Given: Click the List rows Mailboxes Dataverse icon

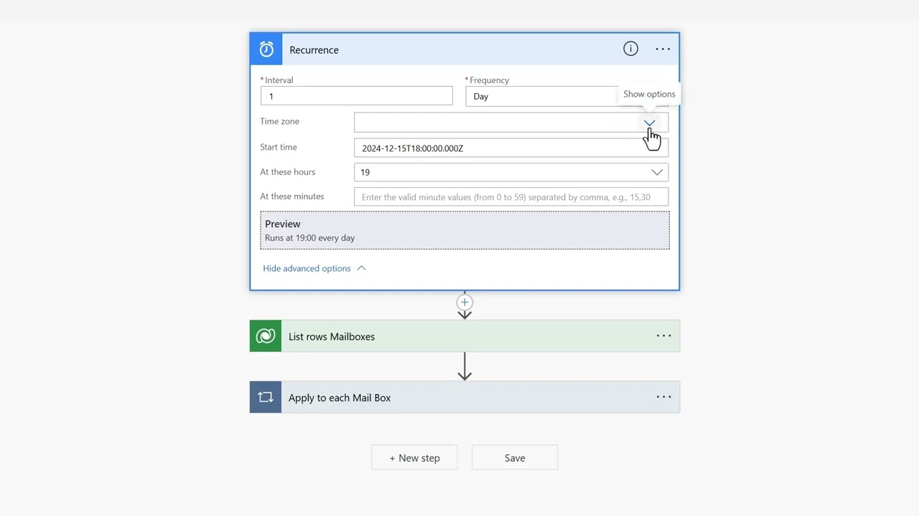Looking at the screenshot, I should point(266,336).
